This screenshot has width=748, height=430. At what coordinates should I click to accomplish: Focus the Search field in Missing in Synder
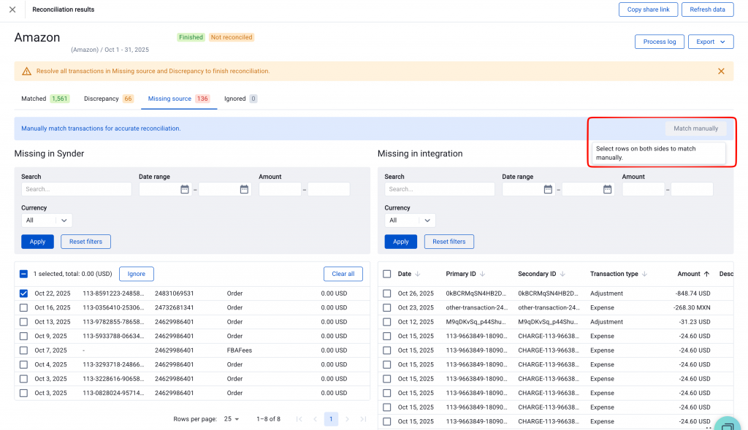(76, 189)
